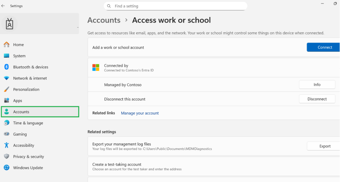The image size is (340, 182).
Task: Click the Personalization paintbrush icon
Action: pos(7,90)
